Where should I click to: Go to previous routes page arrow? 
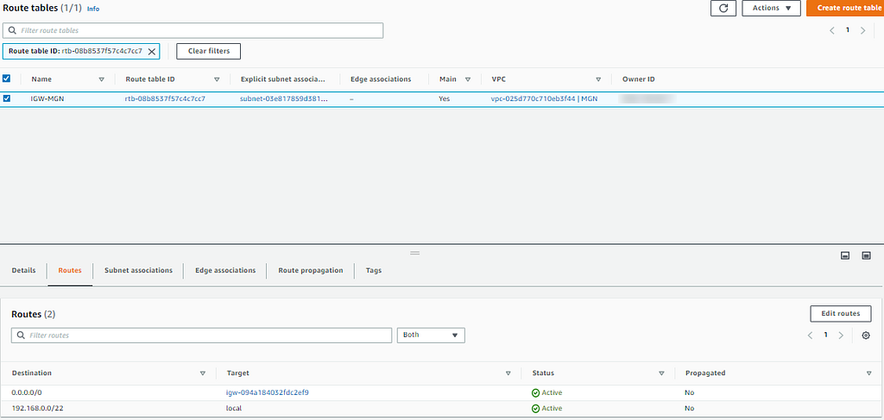click(810, 335)
